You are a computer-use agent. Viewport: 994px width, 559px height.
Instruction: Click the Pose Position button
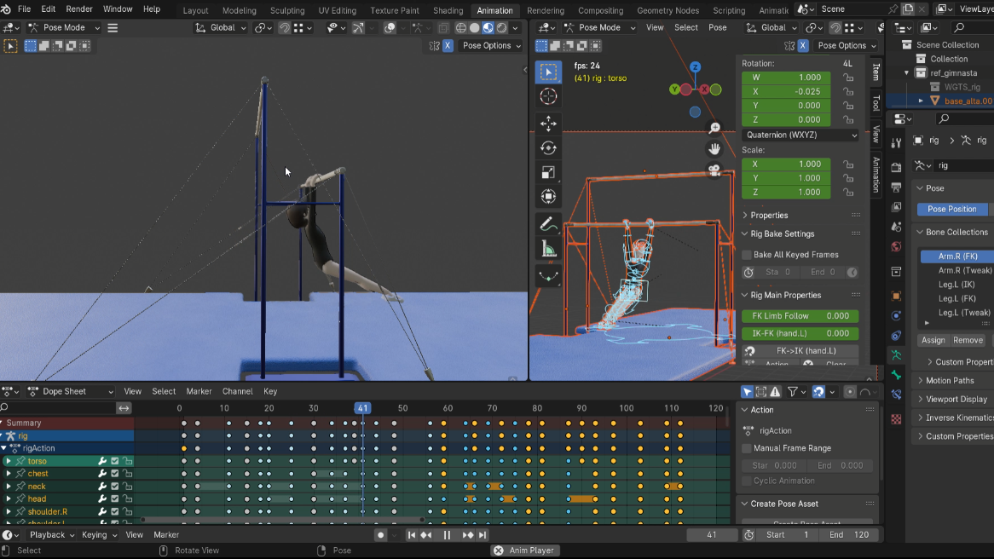pyautogui.click(x=951, y=209)
